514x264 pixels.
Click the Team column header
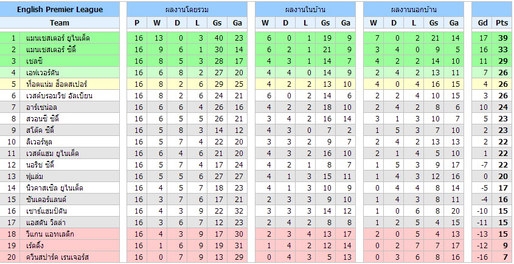point(60,23)
